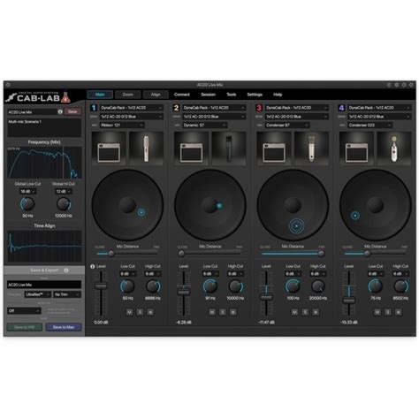Viewport: 419px width, 419px height.
Task: Open the UltraRes processing dropdown
Action: [38, 294]
